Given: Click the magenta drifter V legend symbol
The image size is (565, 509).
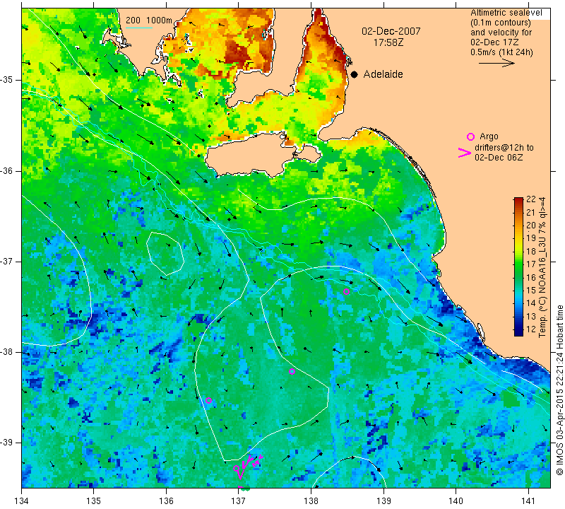Looking at the screenshot, I should point(465,153).
